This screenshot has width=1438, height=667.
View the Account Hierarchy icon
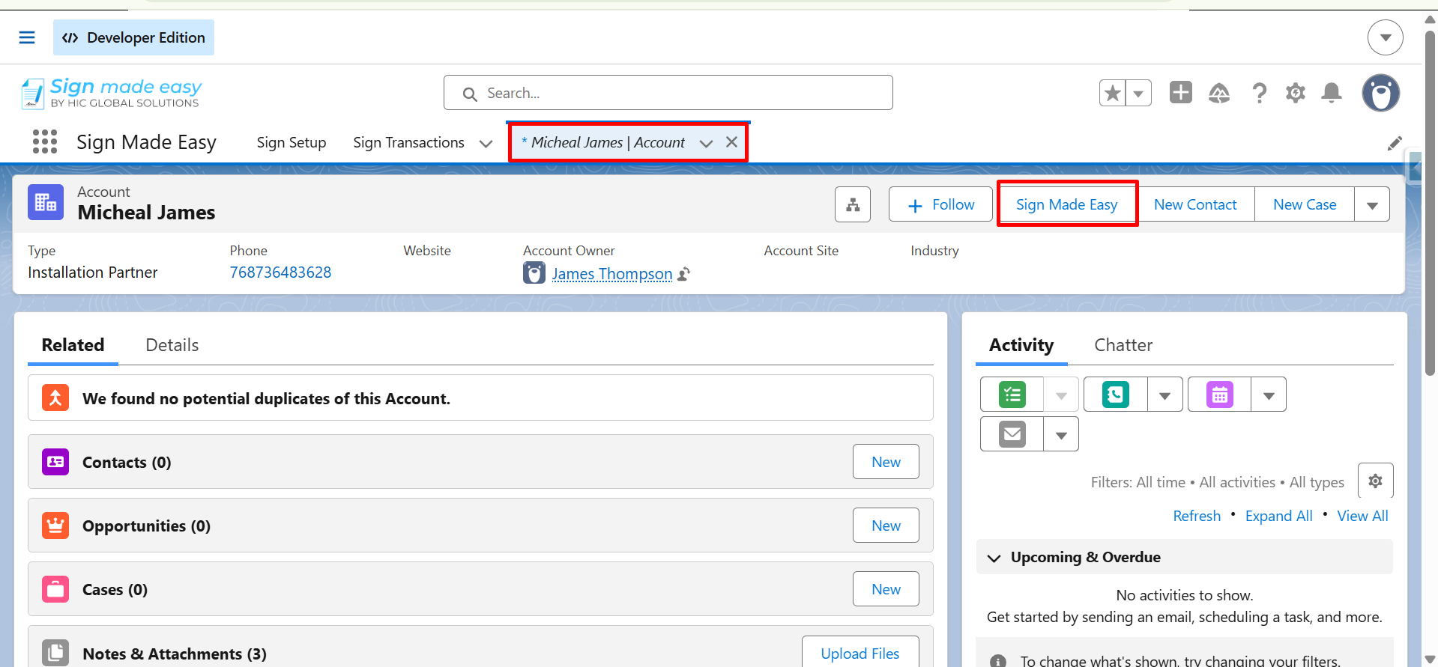pyautogui.click(x=853, y=204)
